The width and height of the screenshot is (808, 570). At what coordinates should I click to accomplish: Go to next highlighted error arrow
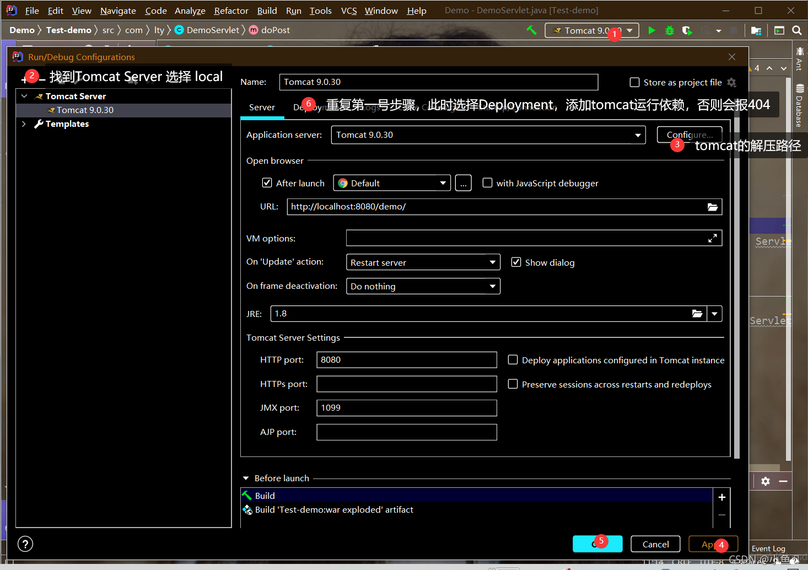[x=784, y=68]
